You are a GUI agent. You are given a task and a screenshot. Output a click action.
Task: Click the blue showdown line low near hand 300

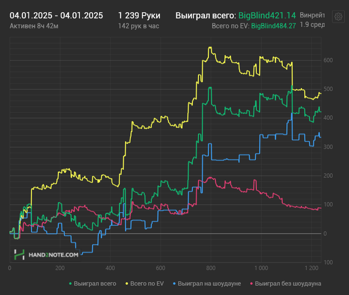coord(81,254)
